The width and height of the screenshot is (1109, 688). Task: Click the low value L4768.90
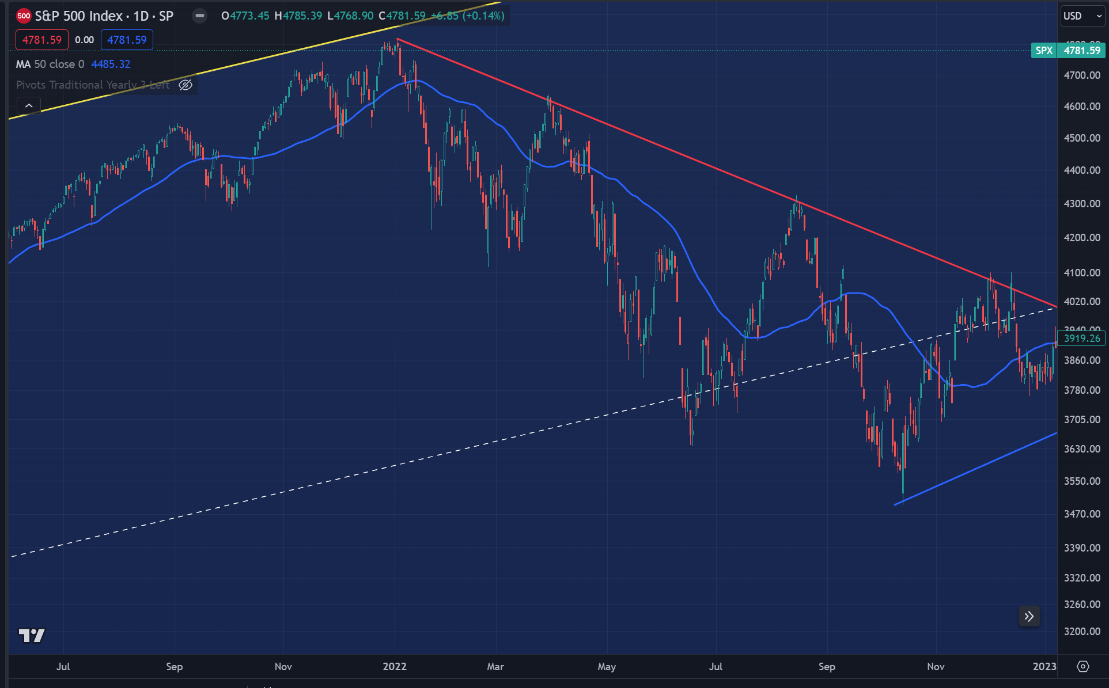[350, 16]
